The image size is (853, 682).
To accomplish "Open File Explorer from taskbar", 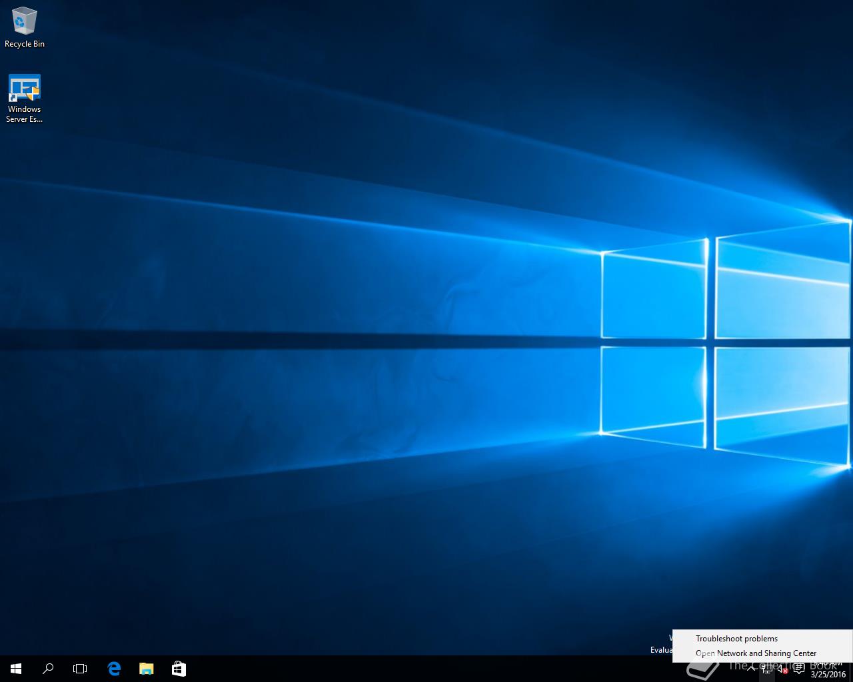I will click(146, 669).
